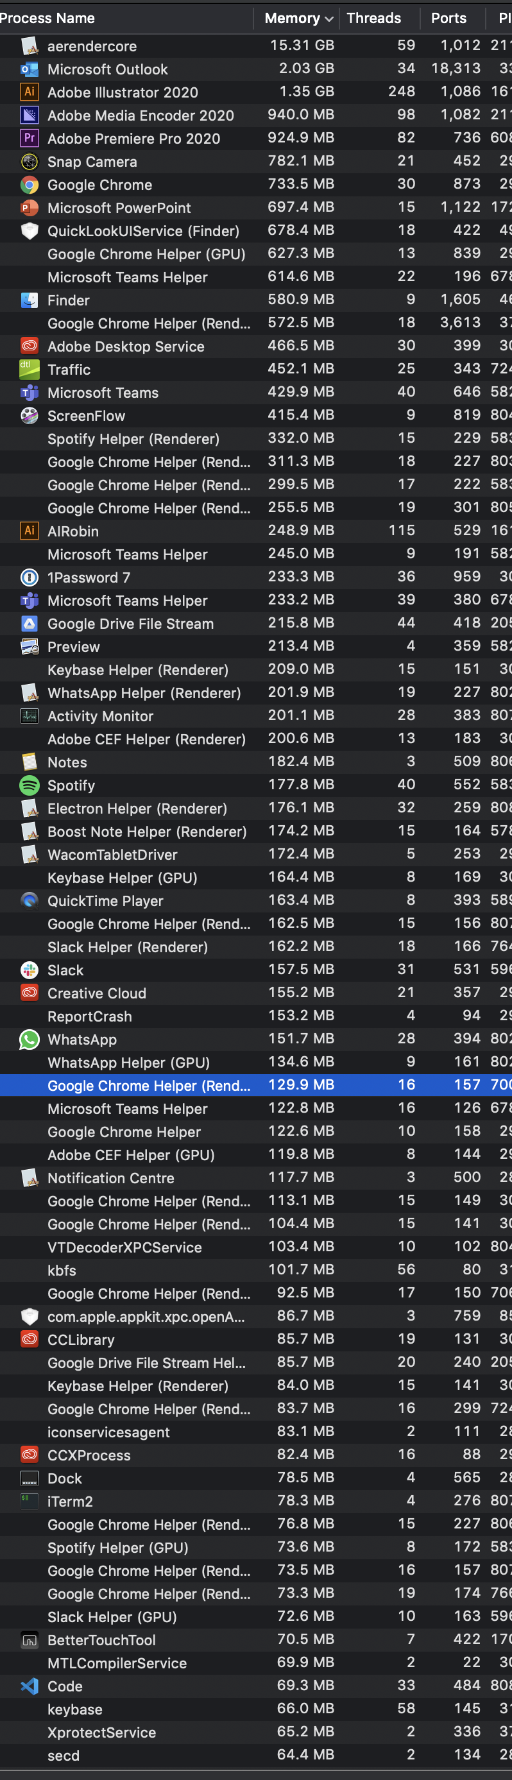Screen dimensions: 512x1780
Task: Select the Slack Helper (Renderer) row
Action: coord(255,946)
